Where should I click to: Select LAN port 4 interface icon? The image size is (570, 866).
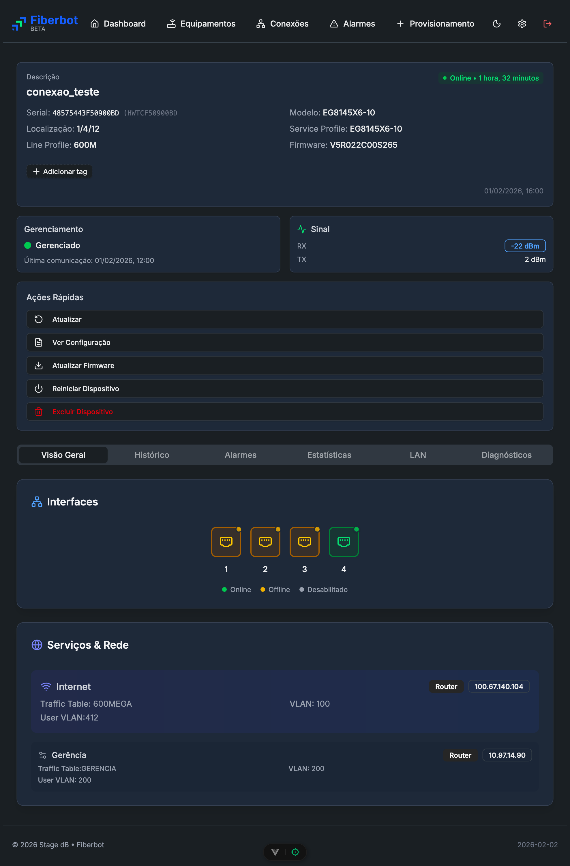click(x=344, y=542)
